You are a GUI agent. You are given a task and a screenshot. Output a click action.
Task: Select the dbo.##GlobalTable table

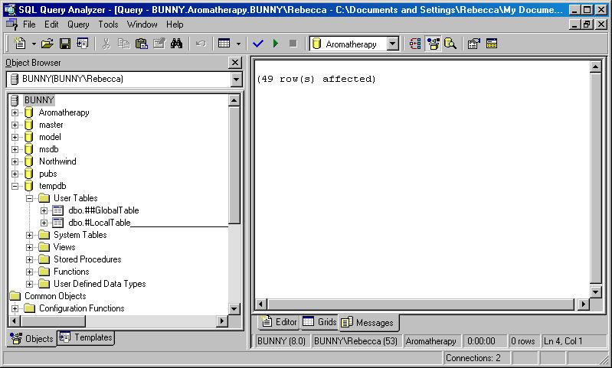tap(103, 210)
